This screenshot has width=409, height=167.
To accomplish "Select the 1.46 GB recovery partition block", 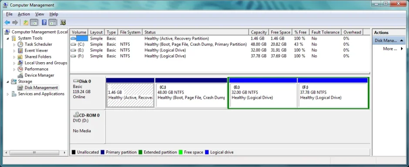I will click(130, 93).
